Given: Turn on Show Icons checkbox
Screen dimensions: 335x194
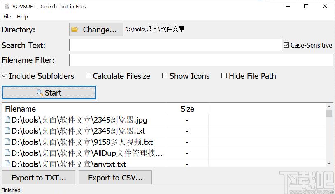Looking at the screenshot, I should (x=165, y=76).
